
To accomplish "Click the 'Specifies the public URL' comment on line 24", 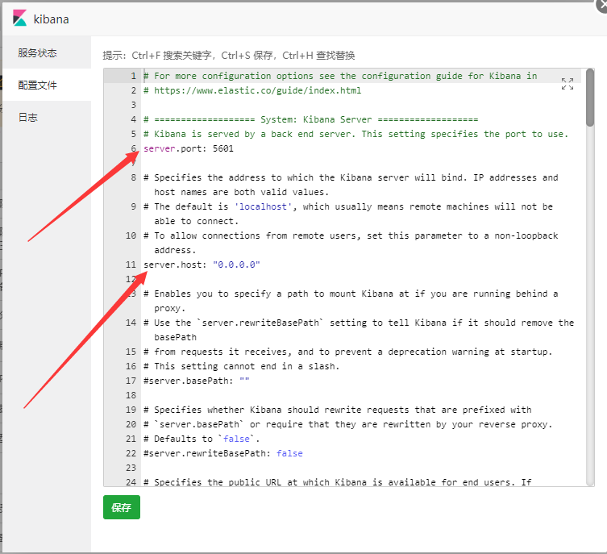I will tap(337, 482).
